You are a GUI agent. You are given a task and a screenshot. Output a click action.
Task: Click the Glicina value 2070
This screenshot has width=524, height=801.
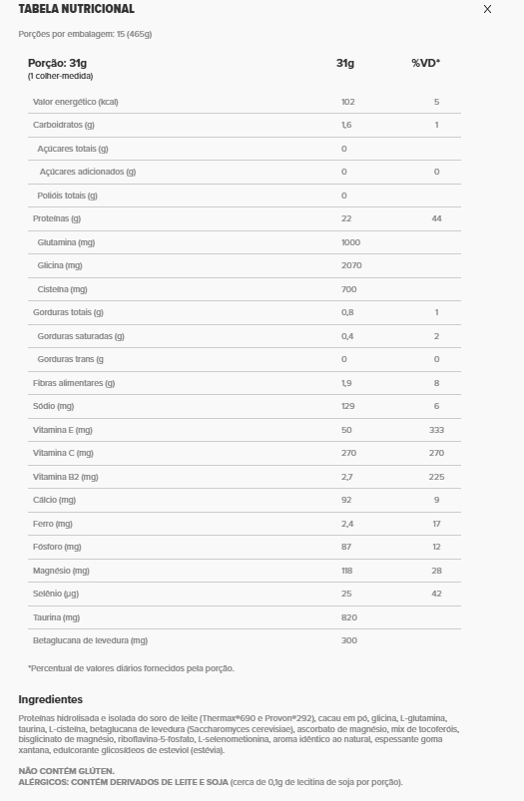(351, 265)
